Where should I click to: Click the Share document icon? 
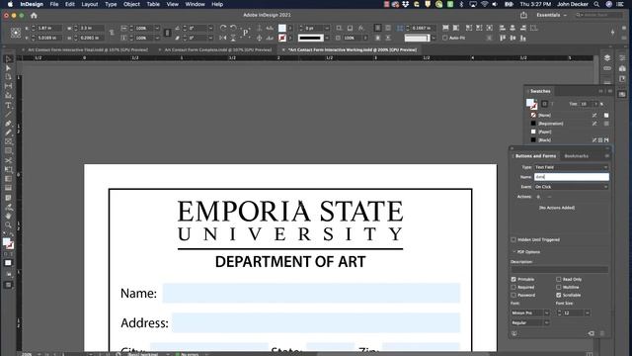[523, 15]
